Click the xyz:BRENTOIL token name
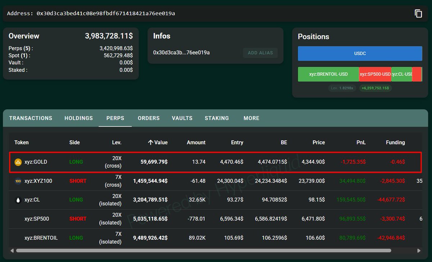Image resolution: width=432 pixels, height=262 pixels. pos(41,238)
